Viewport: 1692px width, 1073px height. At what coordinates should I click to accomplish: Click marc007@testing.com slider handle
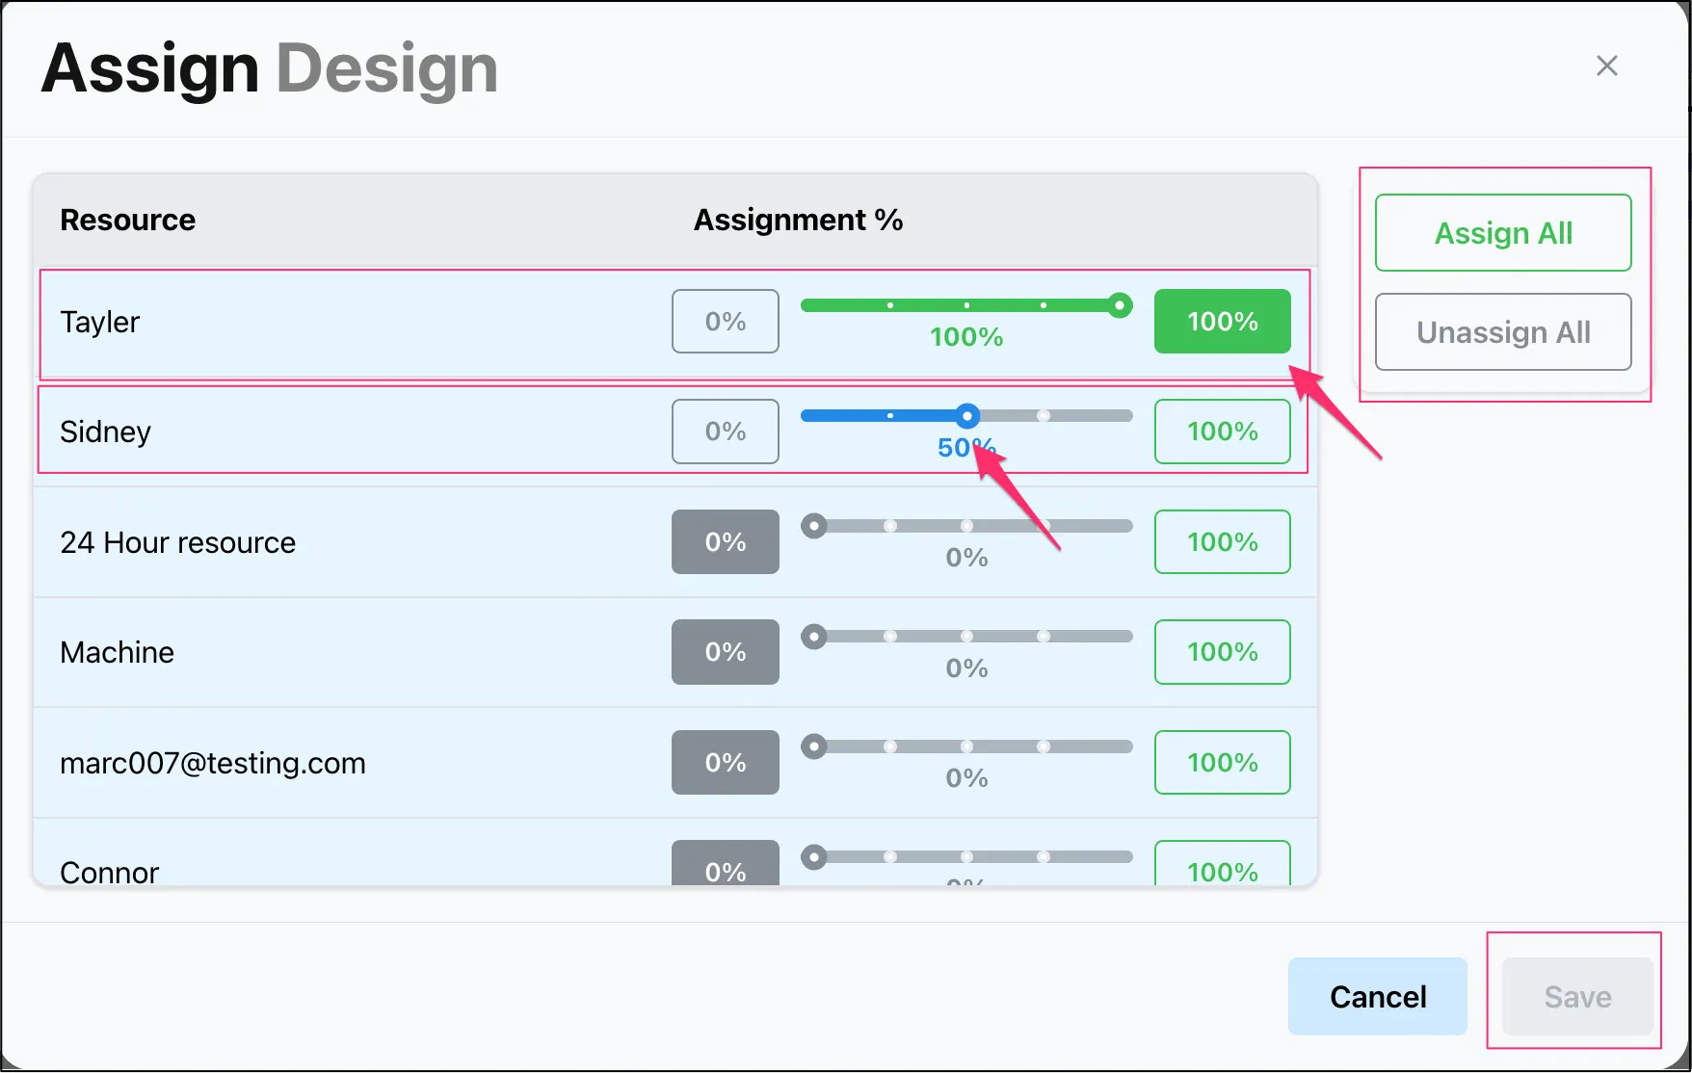[x=814, y=746]
